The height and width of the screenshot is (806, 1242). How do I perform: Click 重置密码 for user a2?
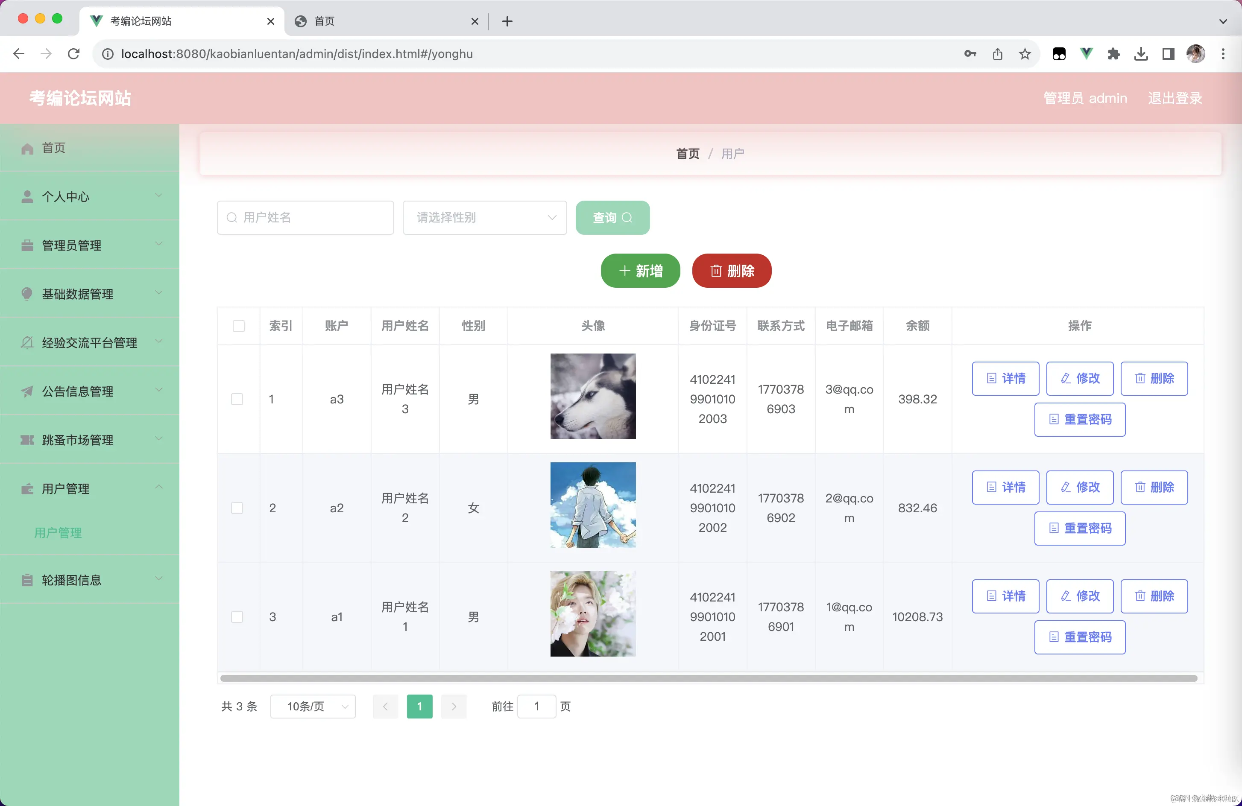[1079, 529]
